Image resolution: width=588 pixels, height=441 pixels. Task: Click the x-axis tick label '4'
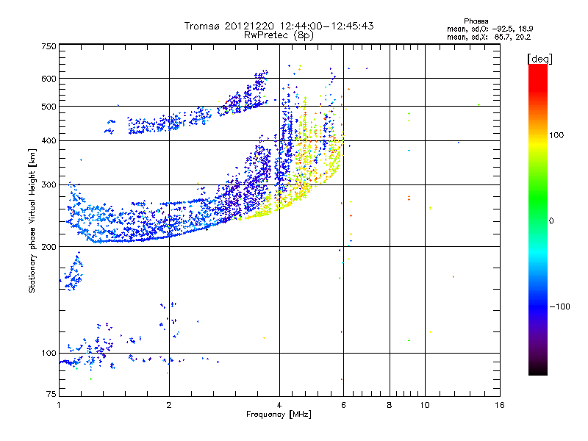click(x=279, y=405)
